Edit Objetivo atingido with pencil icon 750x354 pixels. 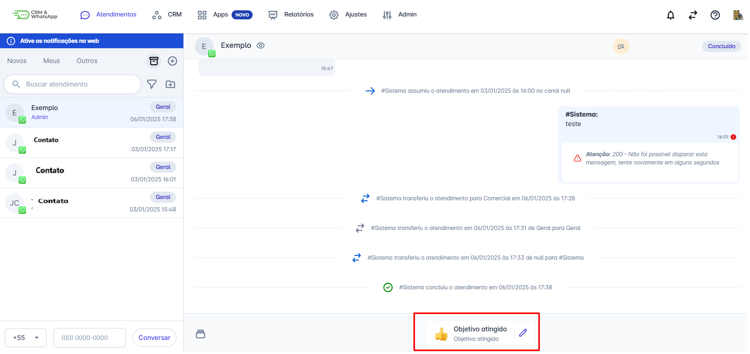coord(523,333)
